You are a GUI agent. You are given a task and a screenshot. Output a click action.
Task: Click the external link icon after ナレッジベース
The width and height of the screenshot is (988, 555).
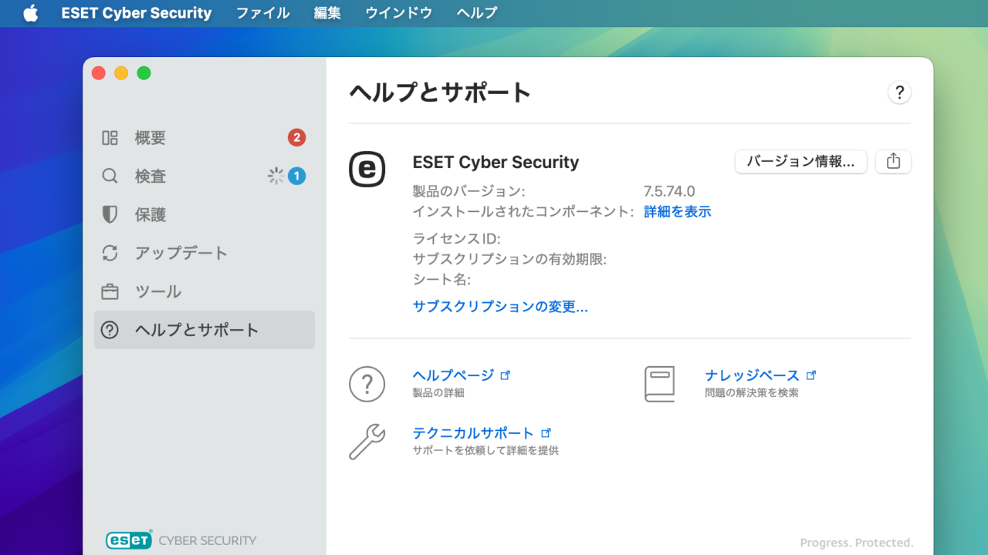click(x=811, y=375)
